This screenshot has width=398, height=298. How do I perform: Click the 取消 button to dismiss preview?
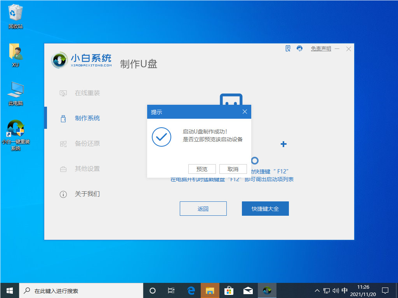pyautogui.click(x=233, y=169)
